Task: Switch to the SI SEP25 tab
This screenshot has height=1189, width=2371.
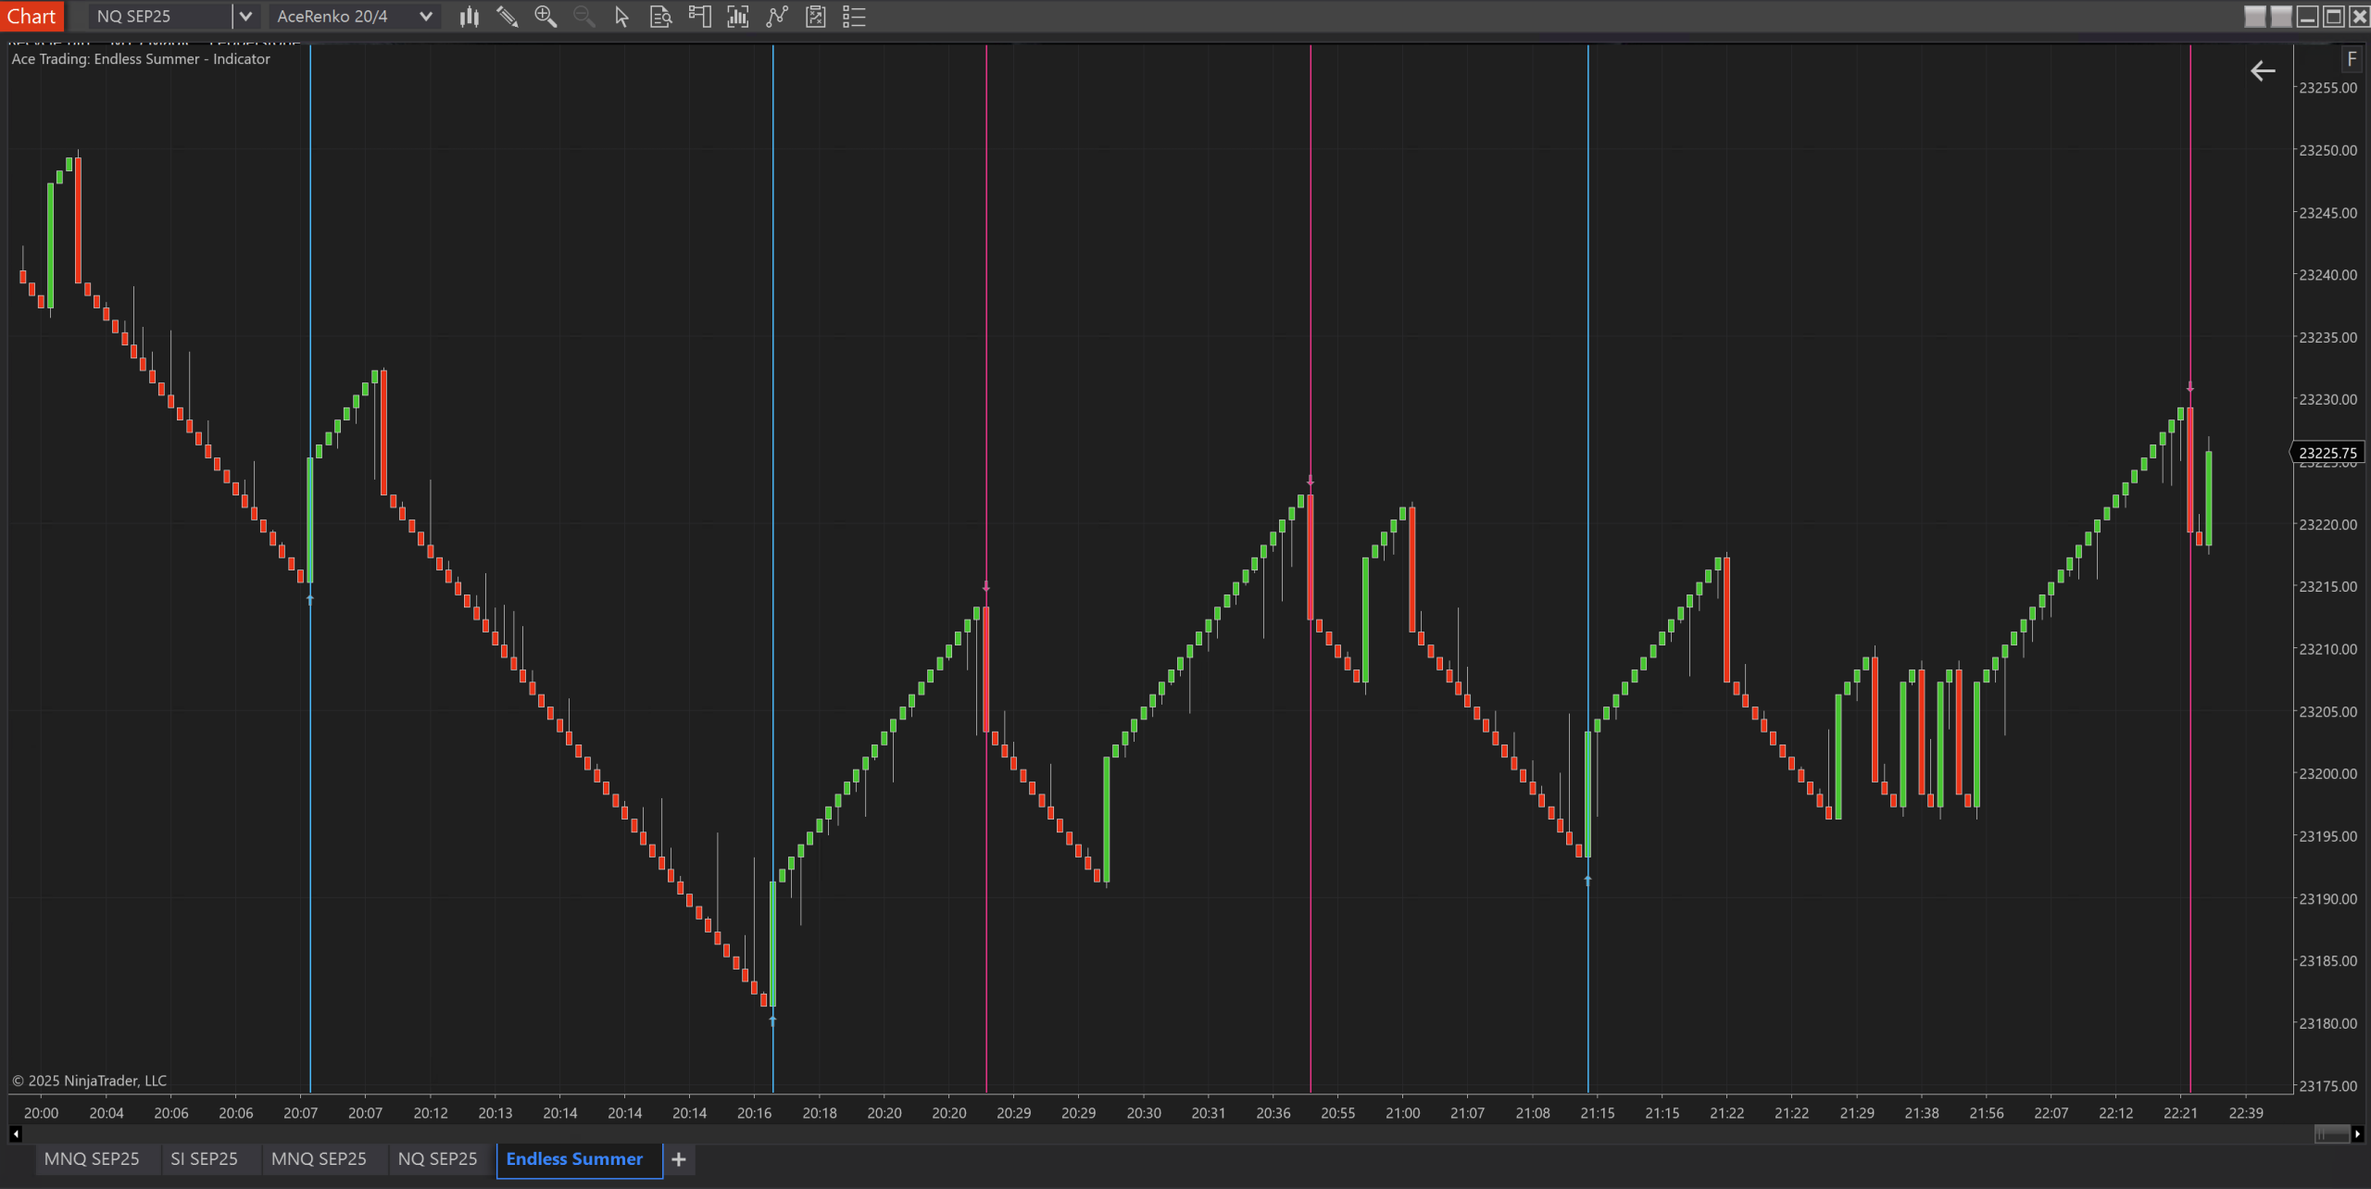Action: click(x=204, y=1159)
